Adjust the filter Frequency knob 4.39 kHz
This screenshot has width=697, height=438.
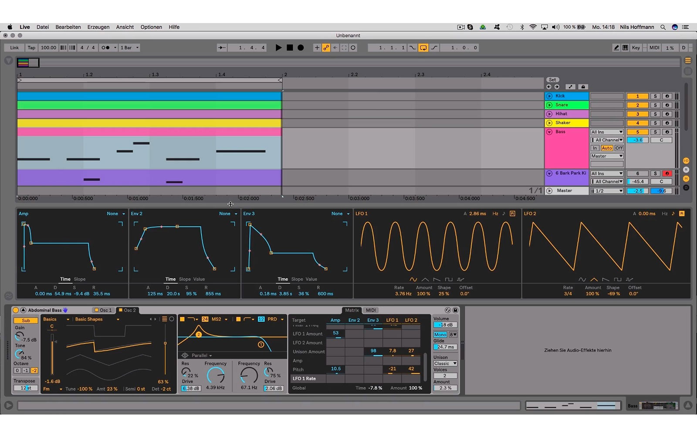215,375
